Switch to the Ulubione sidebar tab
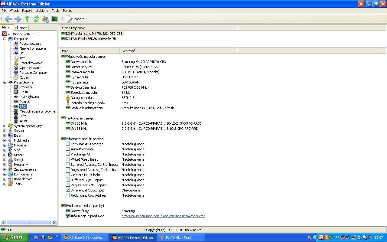387x242 pixels. click(21, 28)
